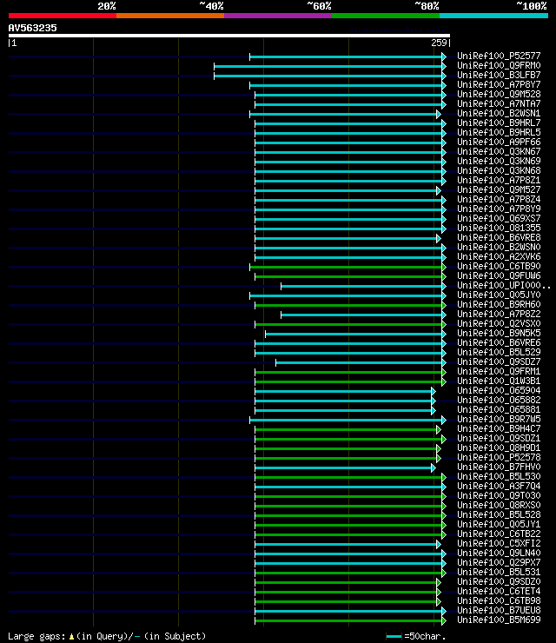The height and width of the screenshot is (643, 556).
Task: Click the orange ~40% identity legend segment
Action: point(170,16)
